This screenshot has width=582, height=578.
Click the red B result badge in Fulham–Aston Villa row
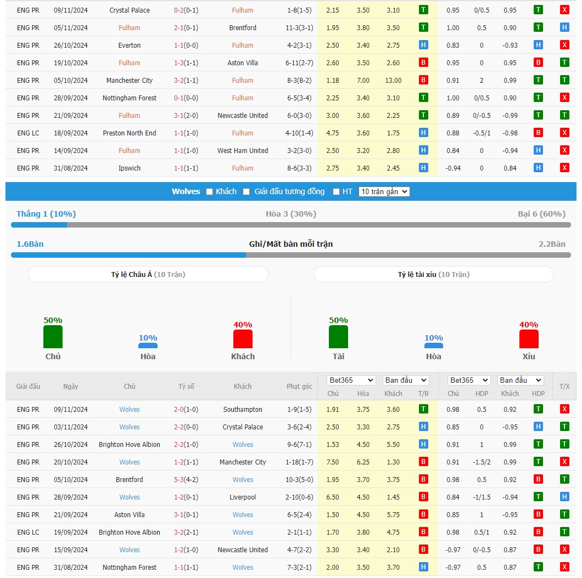423,63
